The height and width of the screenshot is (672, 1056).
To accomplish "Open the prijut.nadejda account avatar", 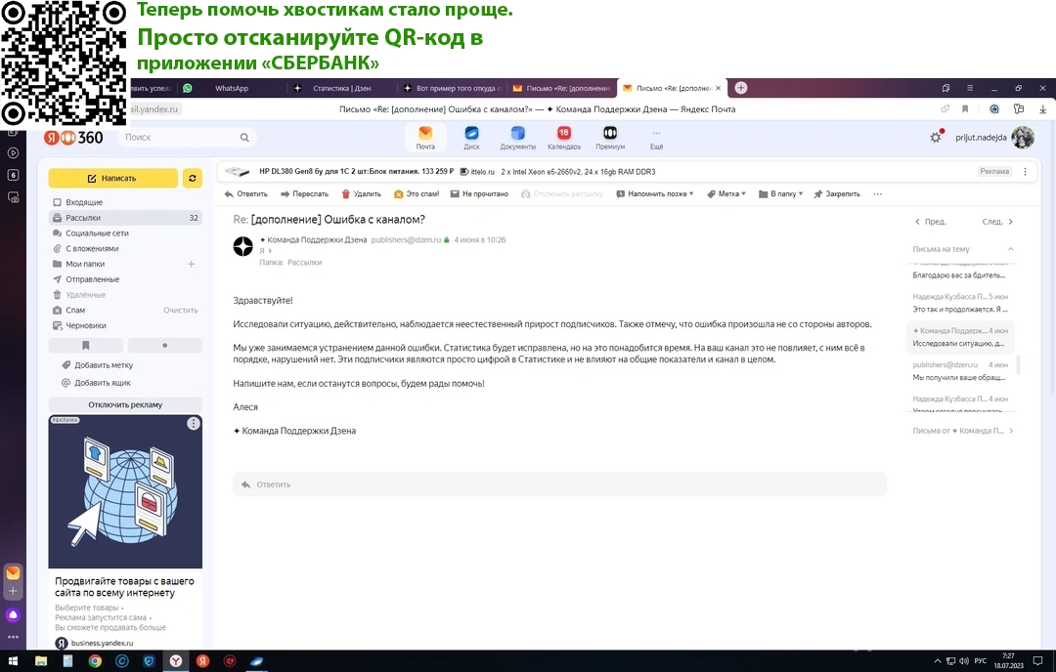I will pyautogui.click(x=1023, y=137).
